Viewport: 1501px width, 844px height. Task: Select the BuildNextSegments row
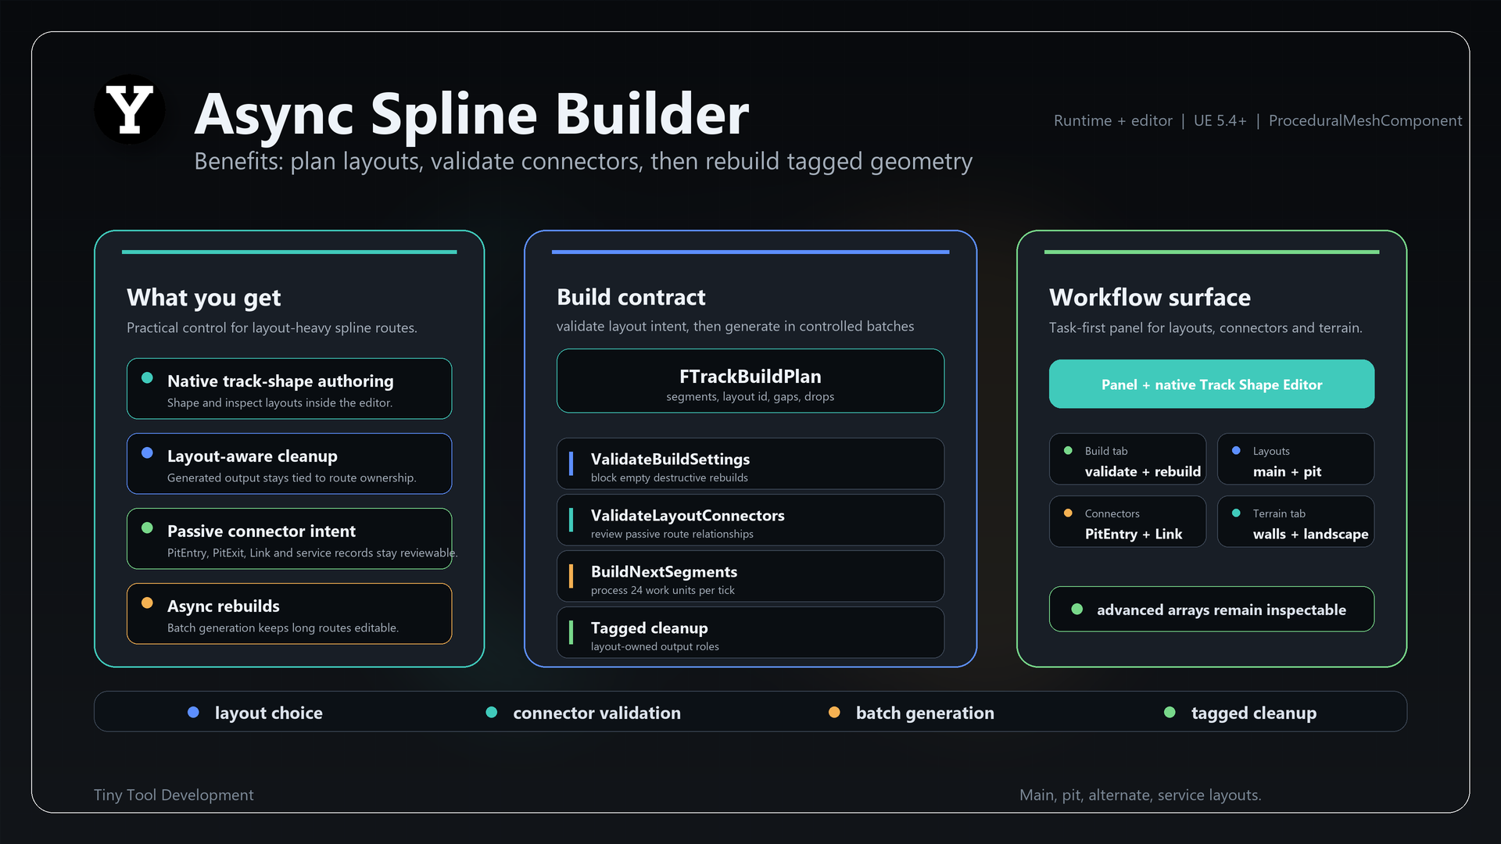[750, 576]
